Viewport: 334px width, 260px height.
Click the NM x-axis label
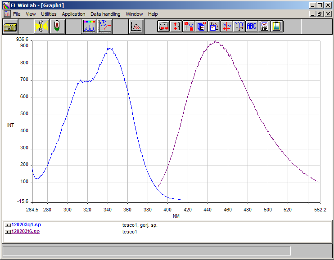tap(176, 216)
